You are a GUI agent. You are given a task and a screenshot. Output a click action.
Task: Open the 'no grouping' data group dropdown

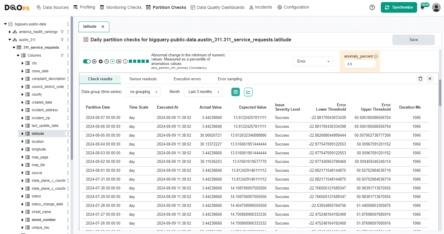[143, 92]
